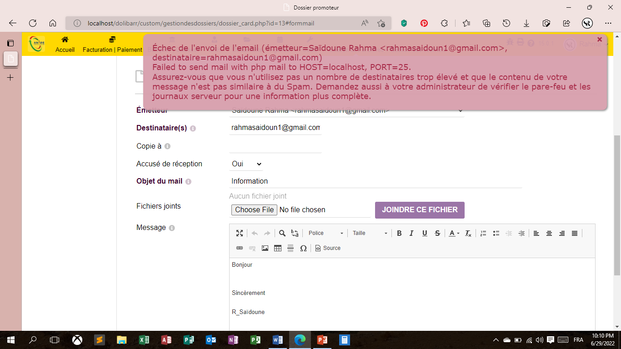The height and width of the screenshot is (349, 621).
Task: Expand the Accusé de réception dropdown
Action: [x=246, y=164]
